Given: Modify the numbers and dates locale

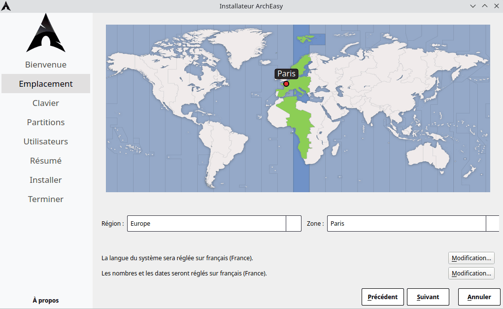Looking at the screenshot, I should [x=471, y=273].
